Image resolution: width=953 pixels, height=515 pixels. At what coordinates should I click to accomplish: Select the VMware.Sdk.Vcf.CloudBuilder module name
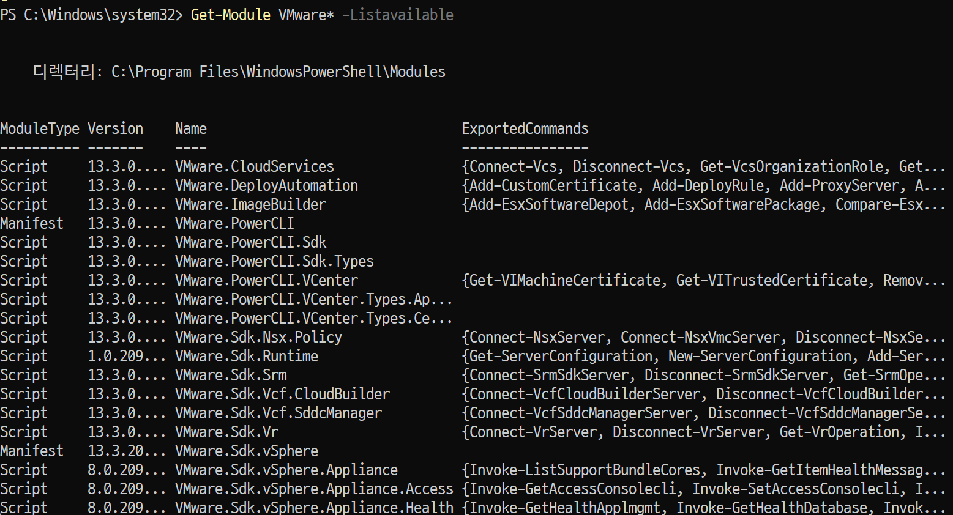point(282,394)
